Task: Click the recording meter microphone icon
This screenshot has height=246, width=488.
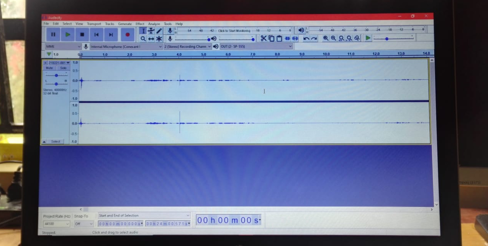Action: pyautogui.click(x=170, y=30)
